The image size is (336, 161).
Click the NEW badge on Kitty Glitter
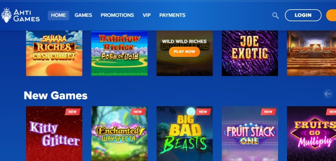[x=73, y=112]
